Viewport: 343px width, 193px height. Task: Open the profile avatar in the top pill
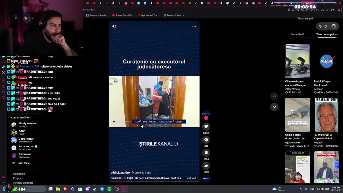(334, 26)
